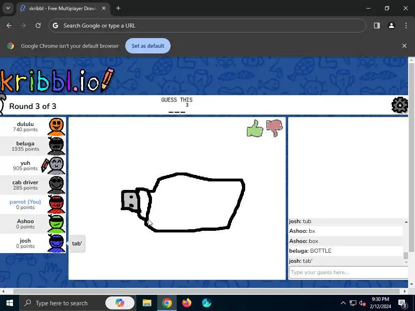Open the notification center

coord(402,303)
